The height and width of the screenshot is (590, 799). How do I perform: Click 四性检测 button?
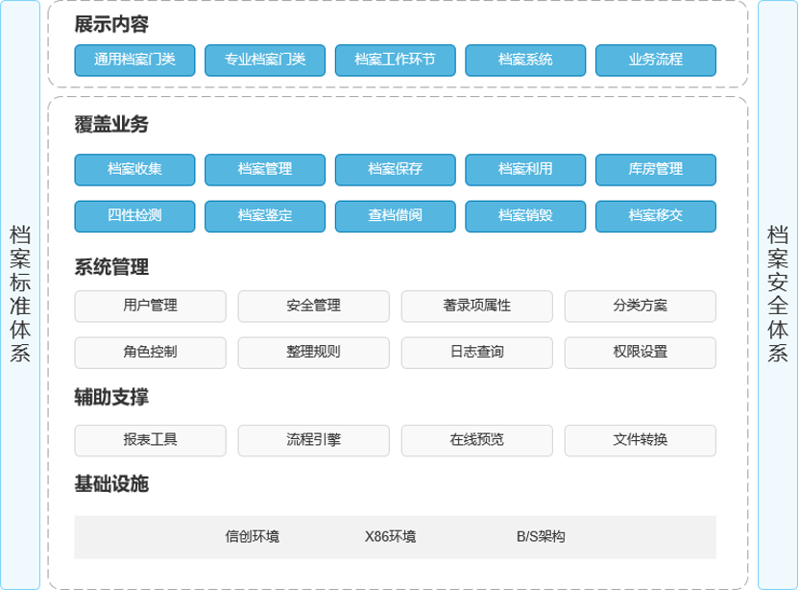(x=134, y=216)
